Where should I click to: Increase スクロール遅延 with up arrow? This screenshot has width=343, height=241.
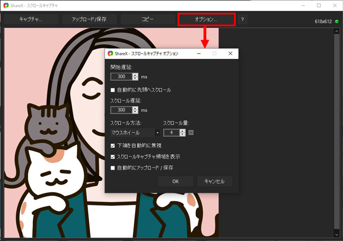135,108
